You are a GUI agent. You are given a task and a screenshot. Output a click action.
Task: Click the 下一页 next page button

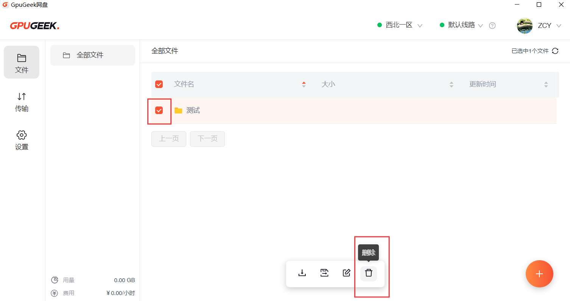click(207, 139)
